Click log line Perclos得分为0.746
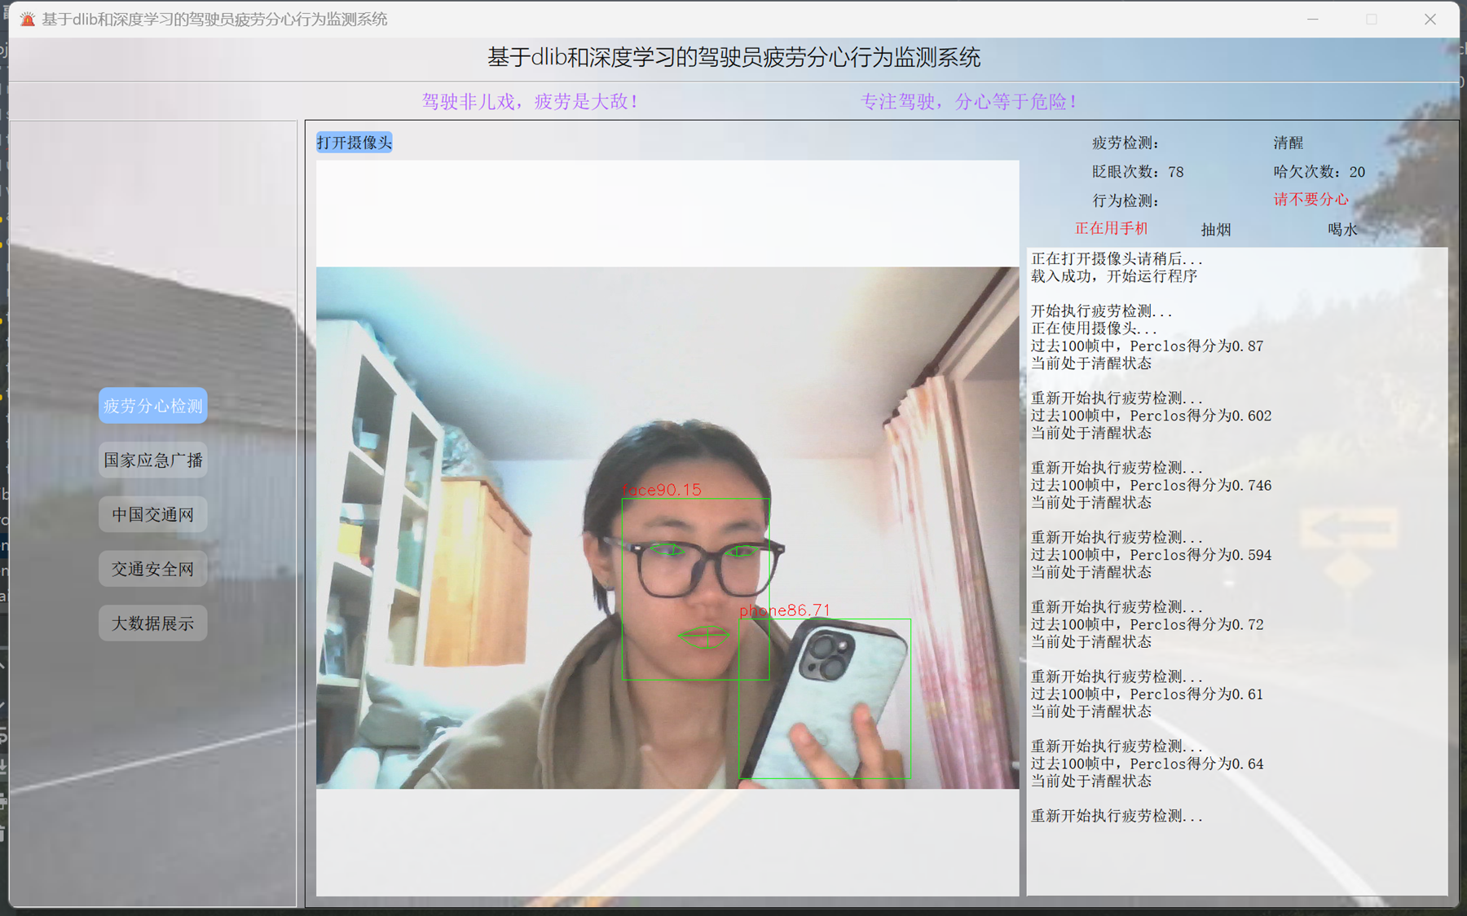The image size is (1467, 916). tap(1152, 486)
